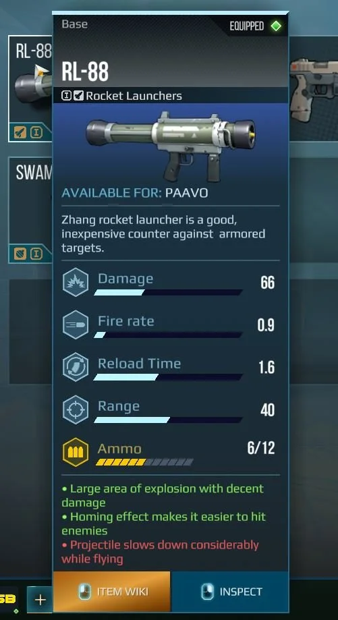
Task: Open the Item Wiki page
Action: (x=112, y=592)
